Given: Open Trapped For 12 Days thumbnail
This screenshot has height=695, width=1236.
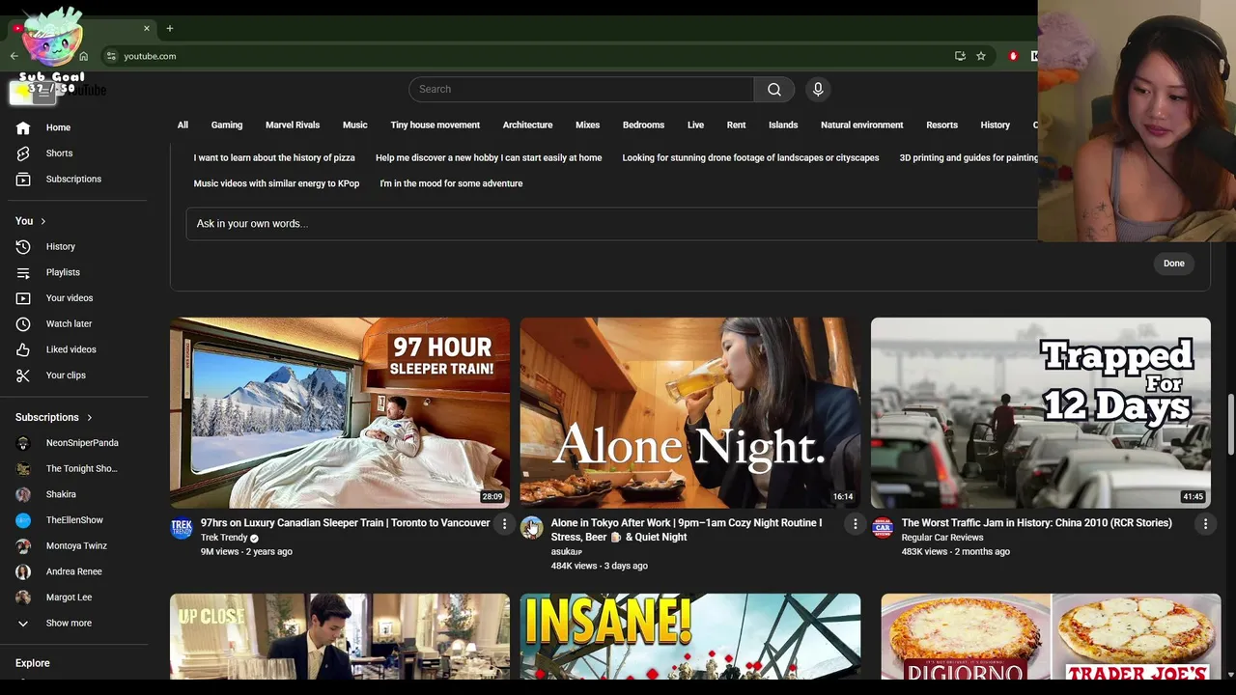Looking at the screenshot, I should point(1041,413).
